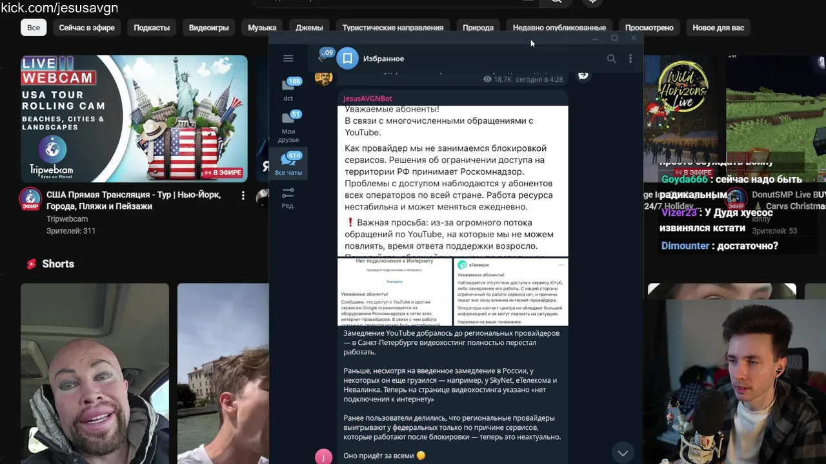826x464 pixels.
Task: Open the comments bubble beside forwarded post
Action: tap(583, 75)
